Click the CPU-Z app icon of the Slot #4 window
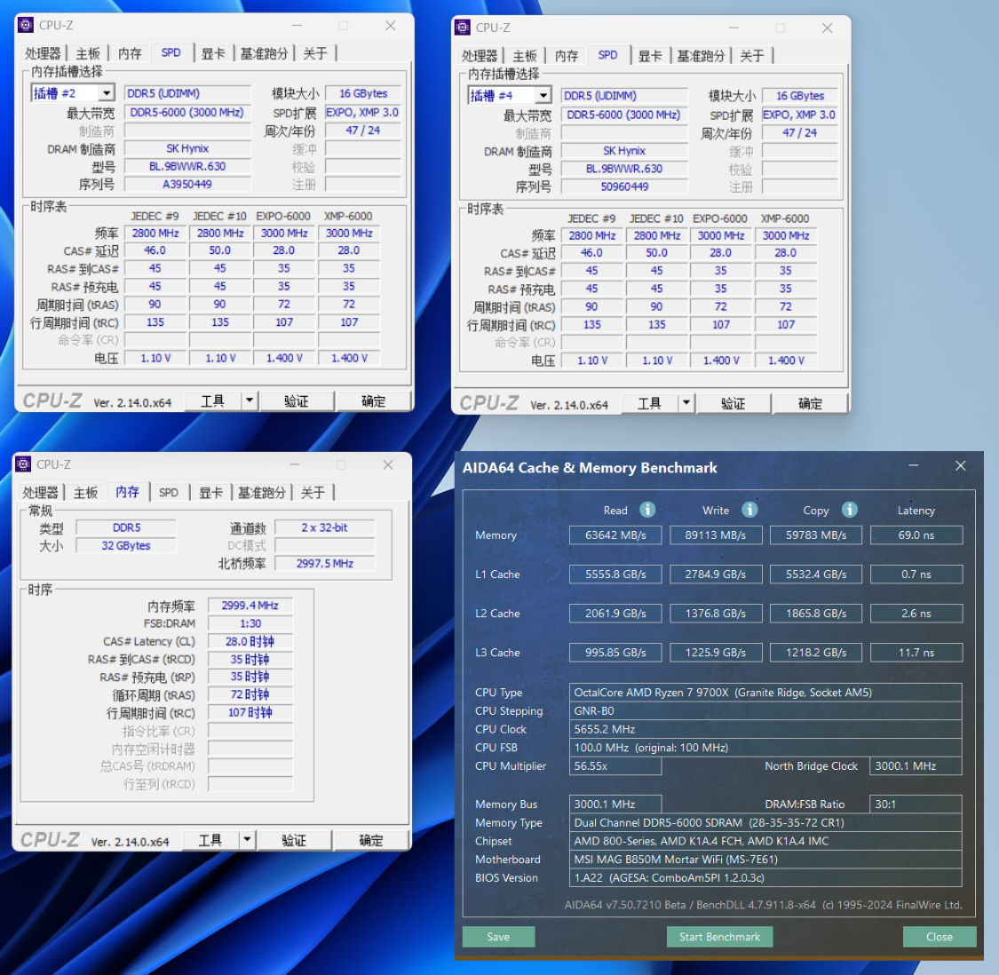Viewport: 999px width, 975px height. 463,28
